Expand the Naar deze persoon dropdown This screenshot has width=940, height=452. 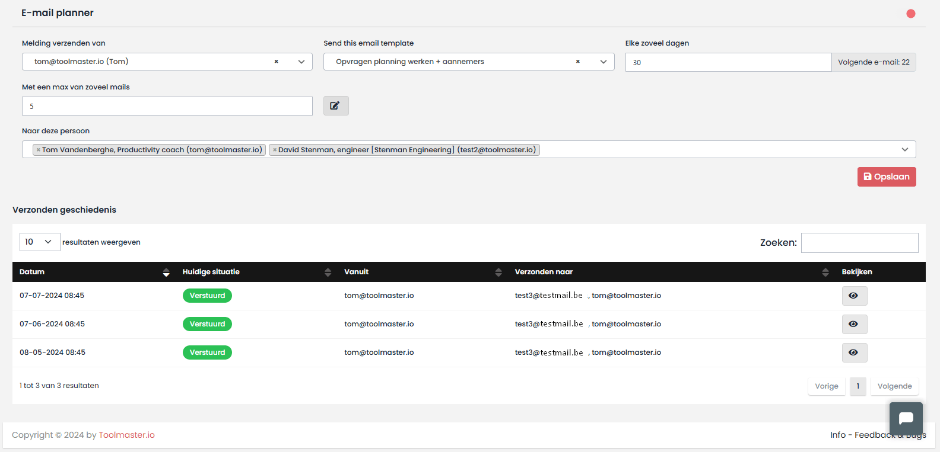905,149
